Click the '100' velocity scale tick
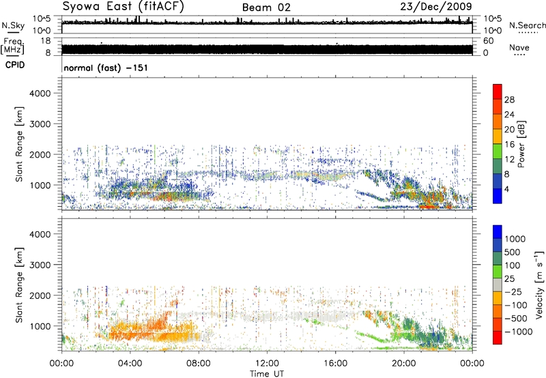Screen dimensions: 546x378 coord(512,265)
